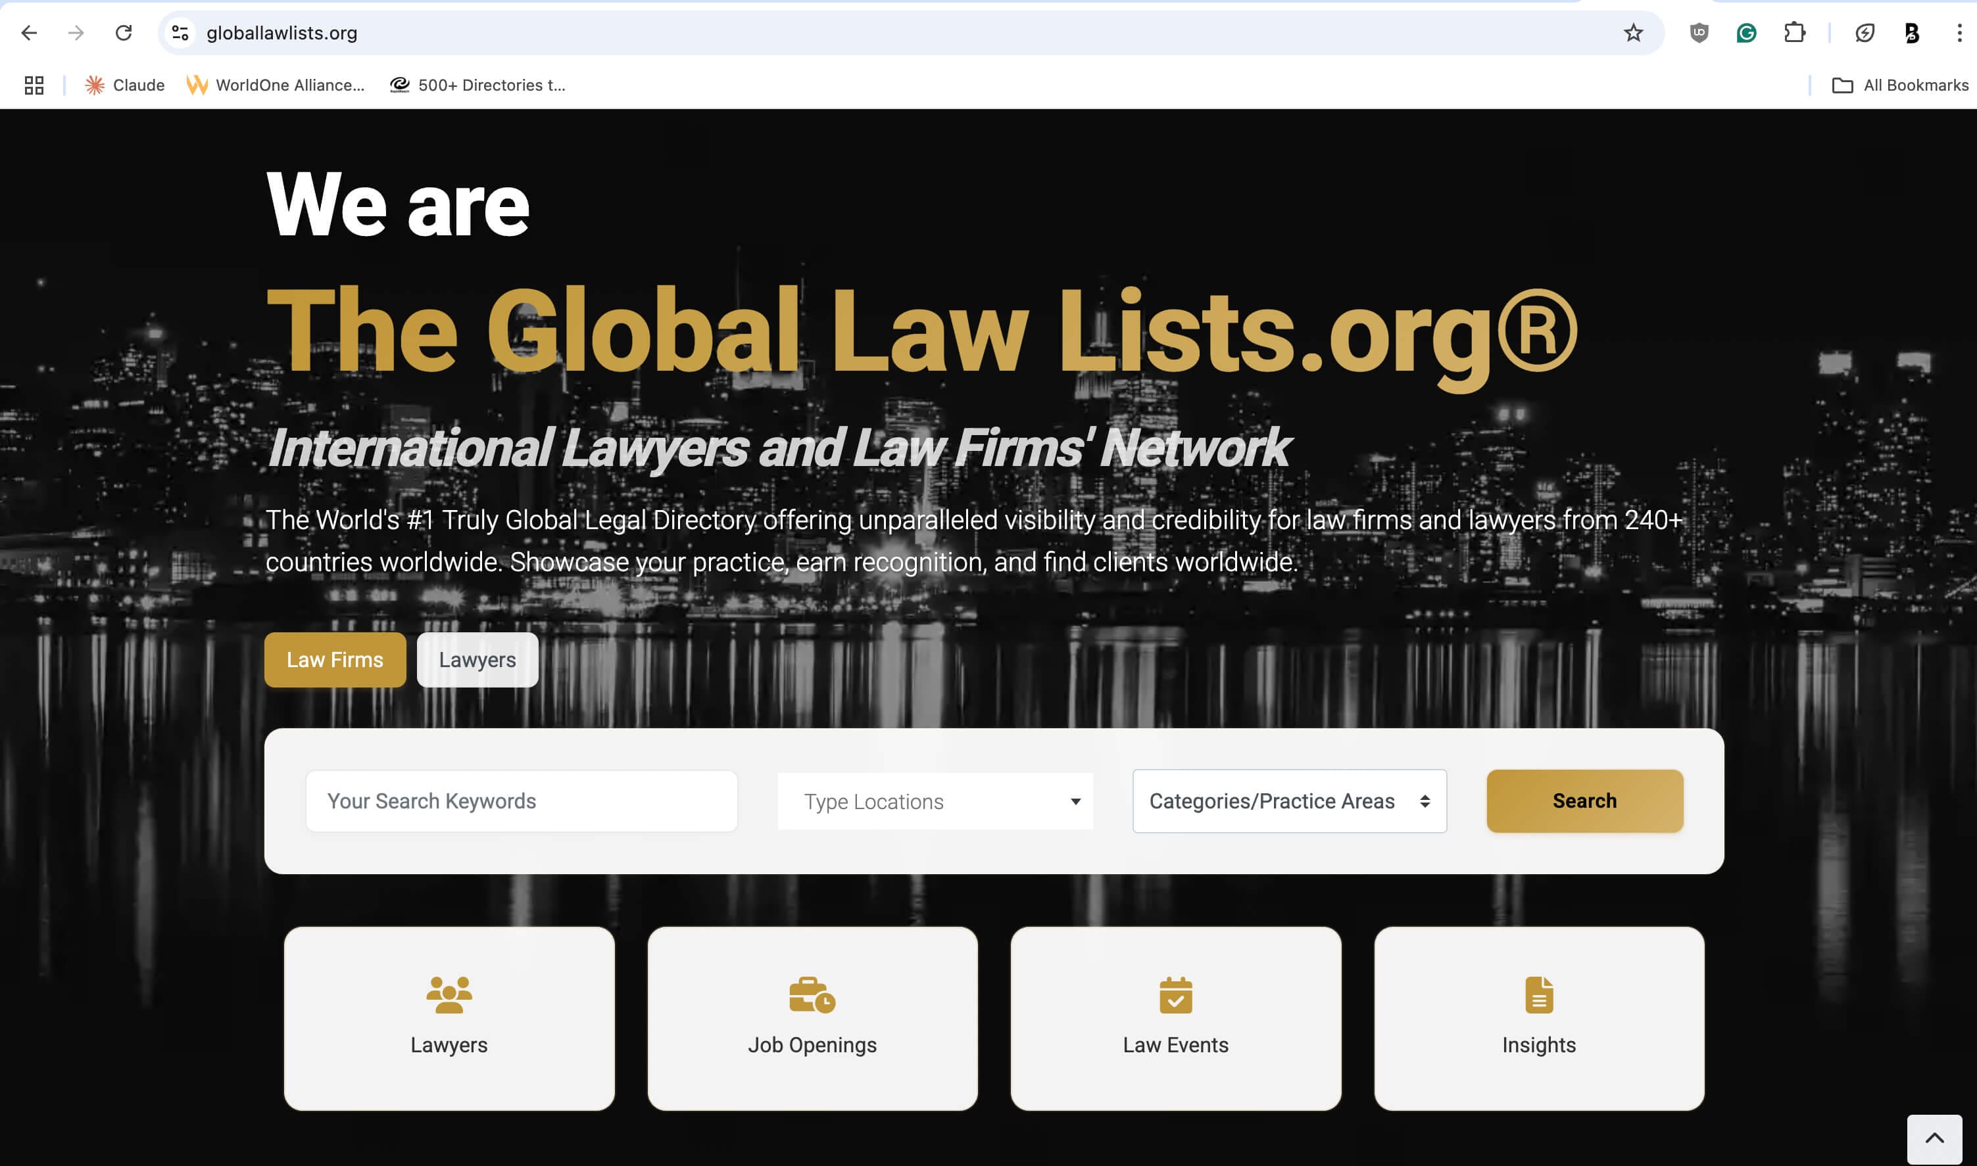Switch to the Law Firms search tab

coord(335,660)
